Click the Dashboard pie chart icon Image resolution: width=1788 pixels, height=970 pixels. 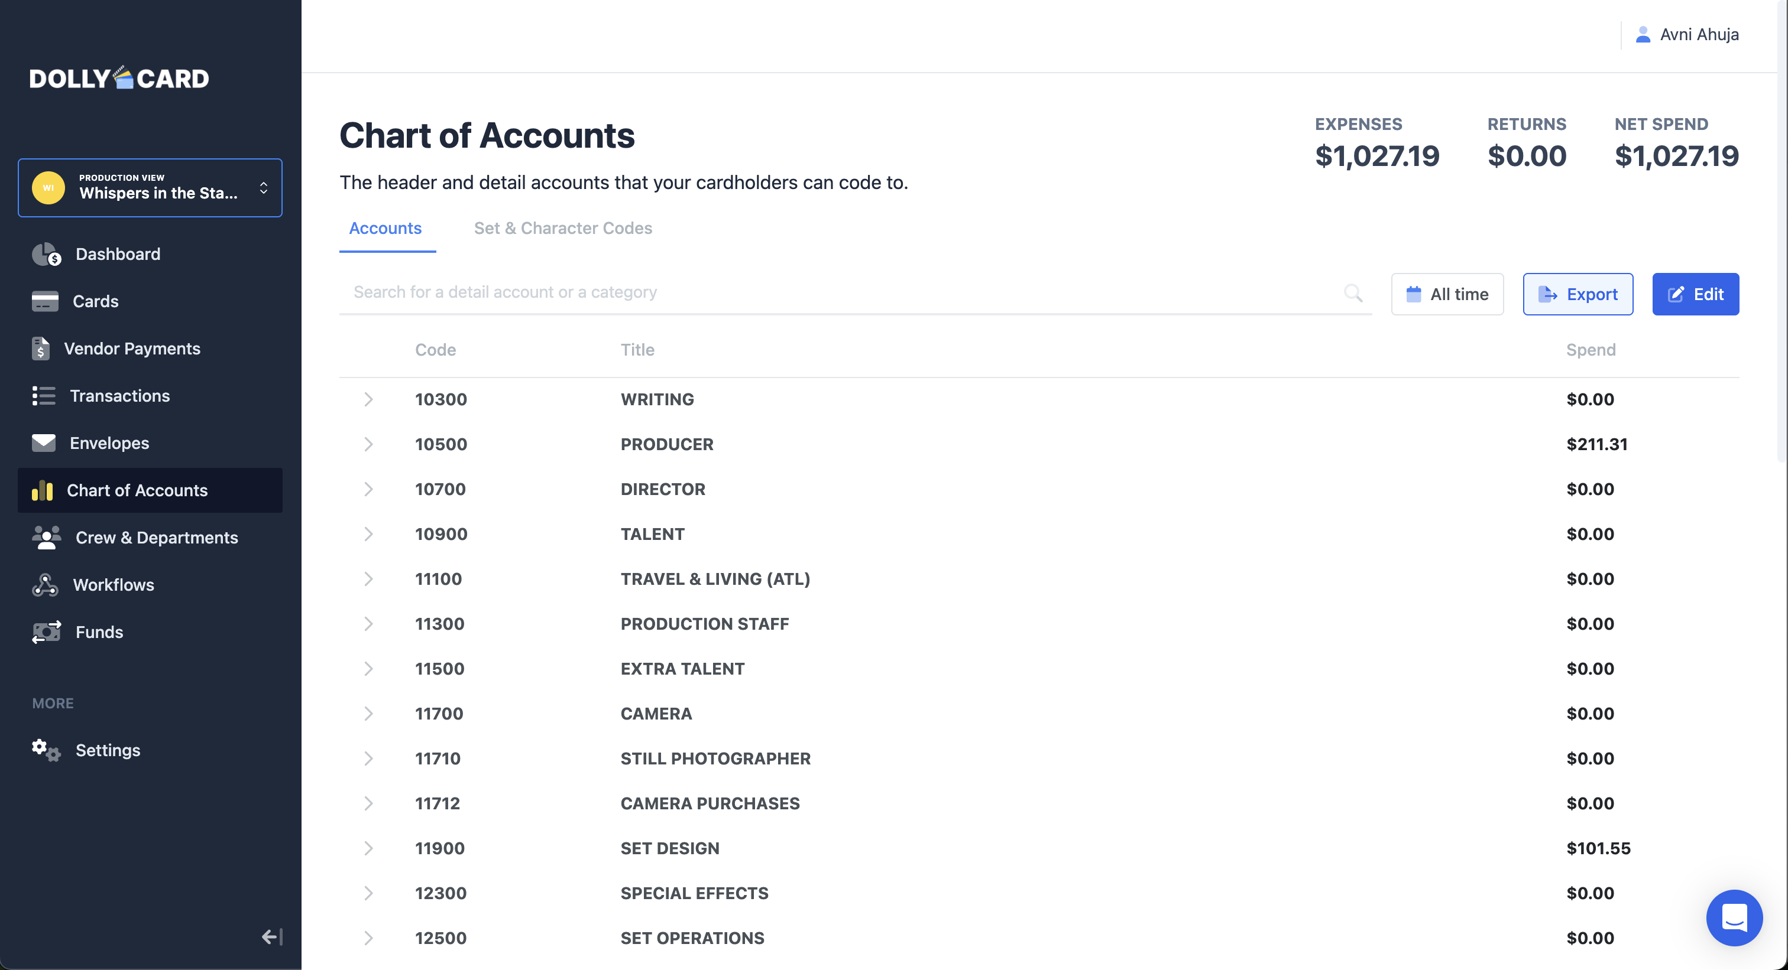pyautogui.click(x=46, y=255)
